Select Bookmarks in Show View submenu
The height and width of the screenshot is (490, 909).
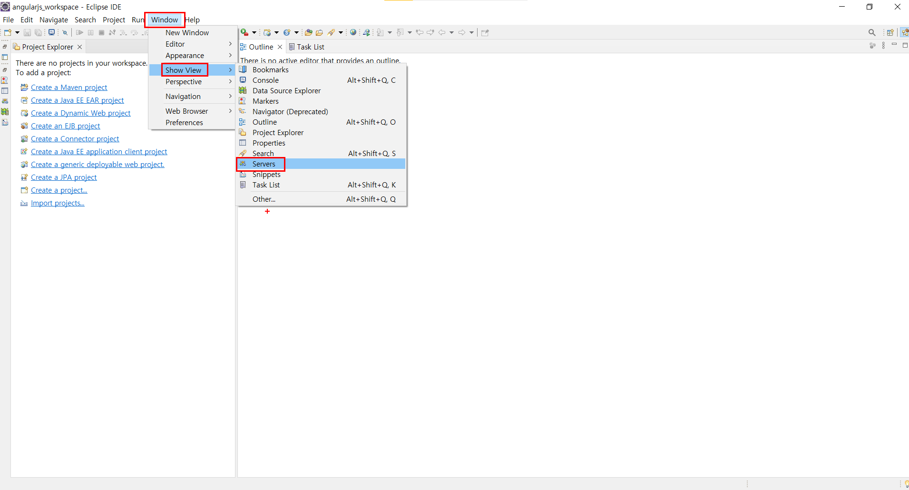(x=321, y=69)
